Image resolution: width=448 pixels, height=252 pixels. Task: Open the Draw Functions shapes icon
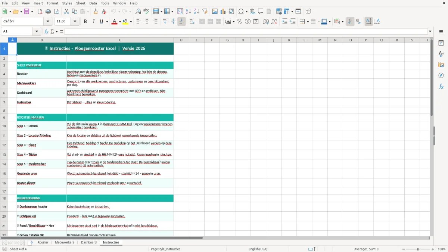click(x=308, y=12)
